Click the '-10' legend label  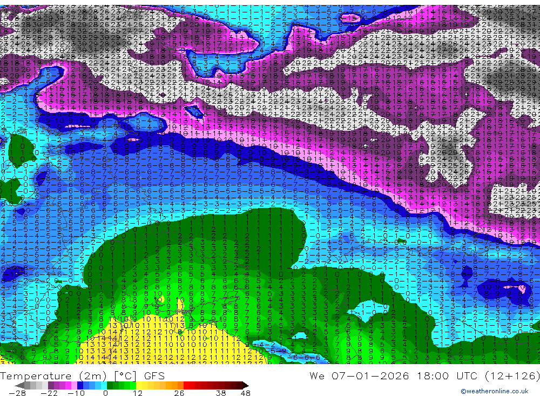(76, 393)
